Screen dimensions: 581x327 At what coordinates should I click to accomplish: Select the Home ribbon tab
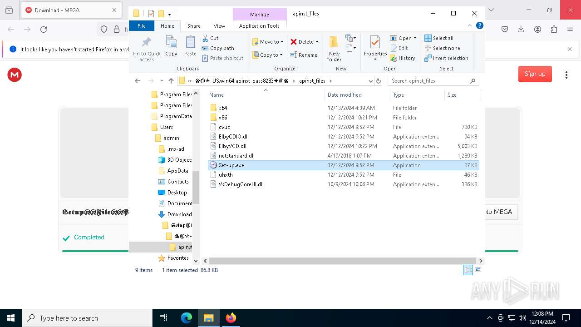pyautogui.click(x=167, y=26)
